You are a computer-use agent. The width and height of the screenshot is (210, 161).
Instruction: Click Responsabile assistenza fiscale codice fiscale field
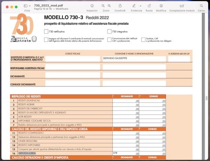73,67
